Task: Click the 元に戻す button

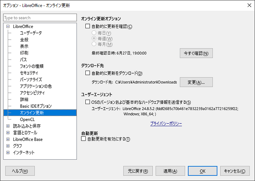Action: tap(138, 171)
